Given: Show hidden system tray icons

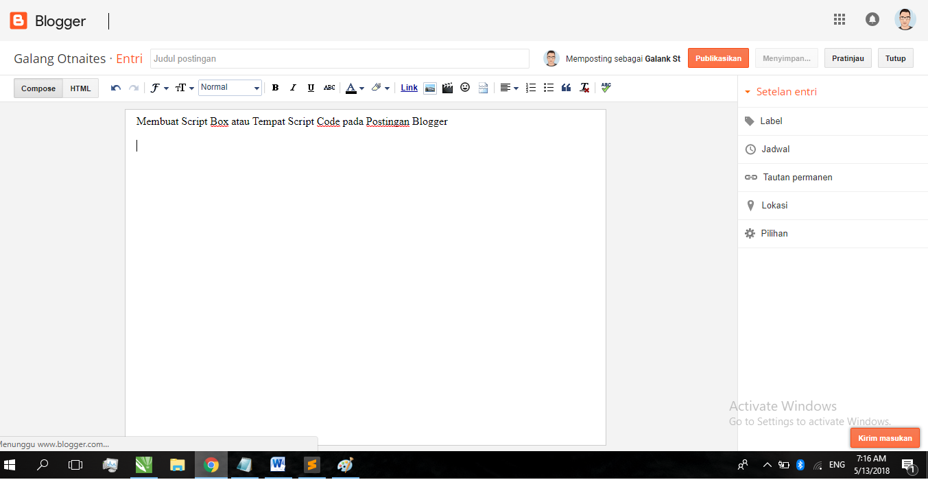Looking at the screenshot, I should click(x=767, y=465).
